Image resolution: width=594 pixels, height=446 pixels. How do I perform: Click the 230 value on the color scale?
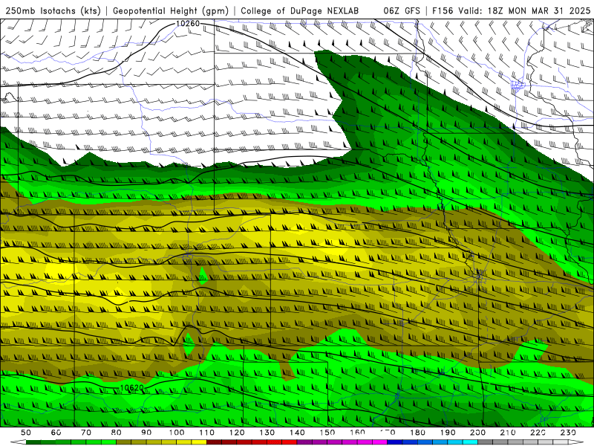[568, 433]
